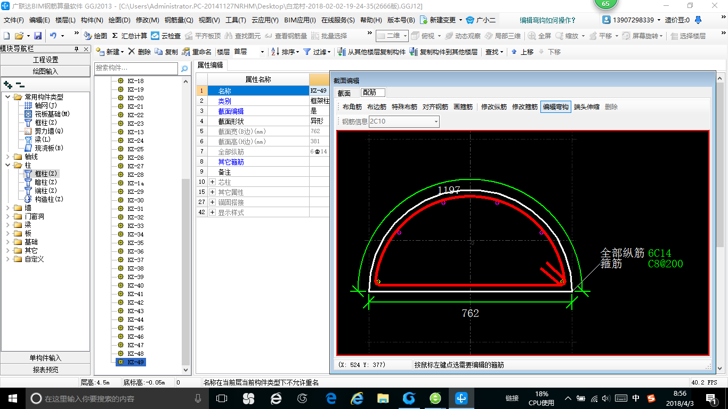Open the 构件(N) menu

[x=92, y=20]
